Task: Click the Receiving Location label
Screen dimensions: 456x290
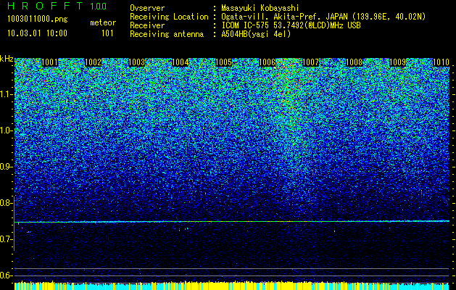Action: pos(169,17)
